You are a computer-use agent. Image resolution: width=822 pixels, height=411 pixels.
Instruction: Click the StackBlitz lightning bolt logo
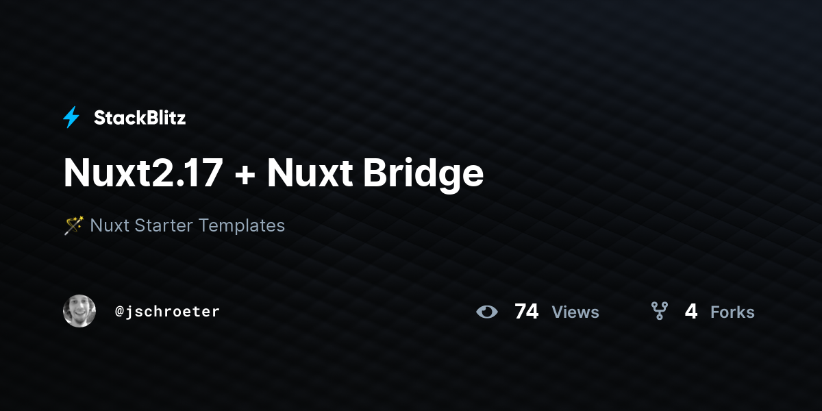[71, 118]
